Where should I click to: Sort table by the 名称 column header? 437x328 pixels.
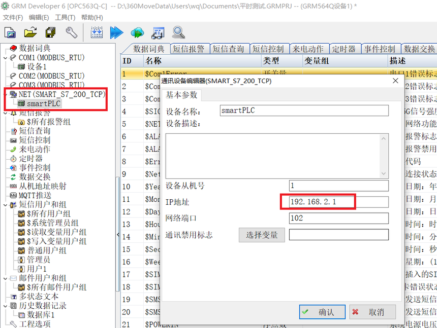(202, 61)
